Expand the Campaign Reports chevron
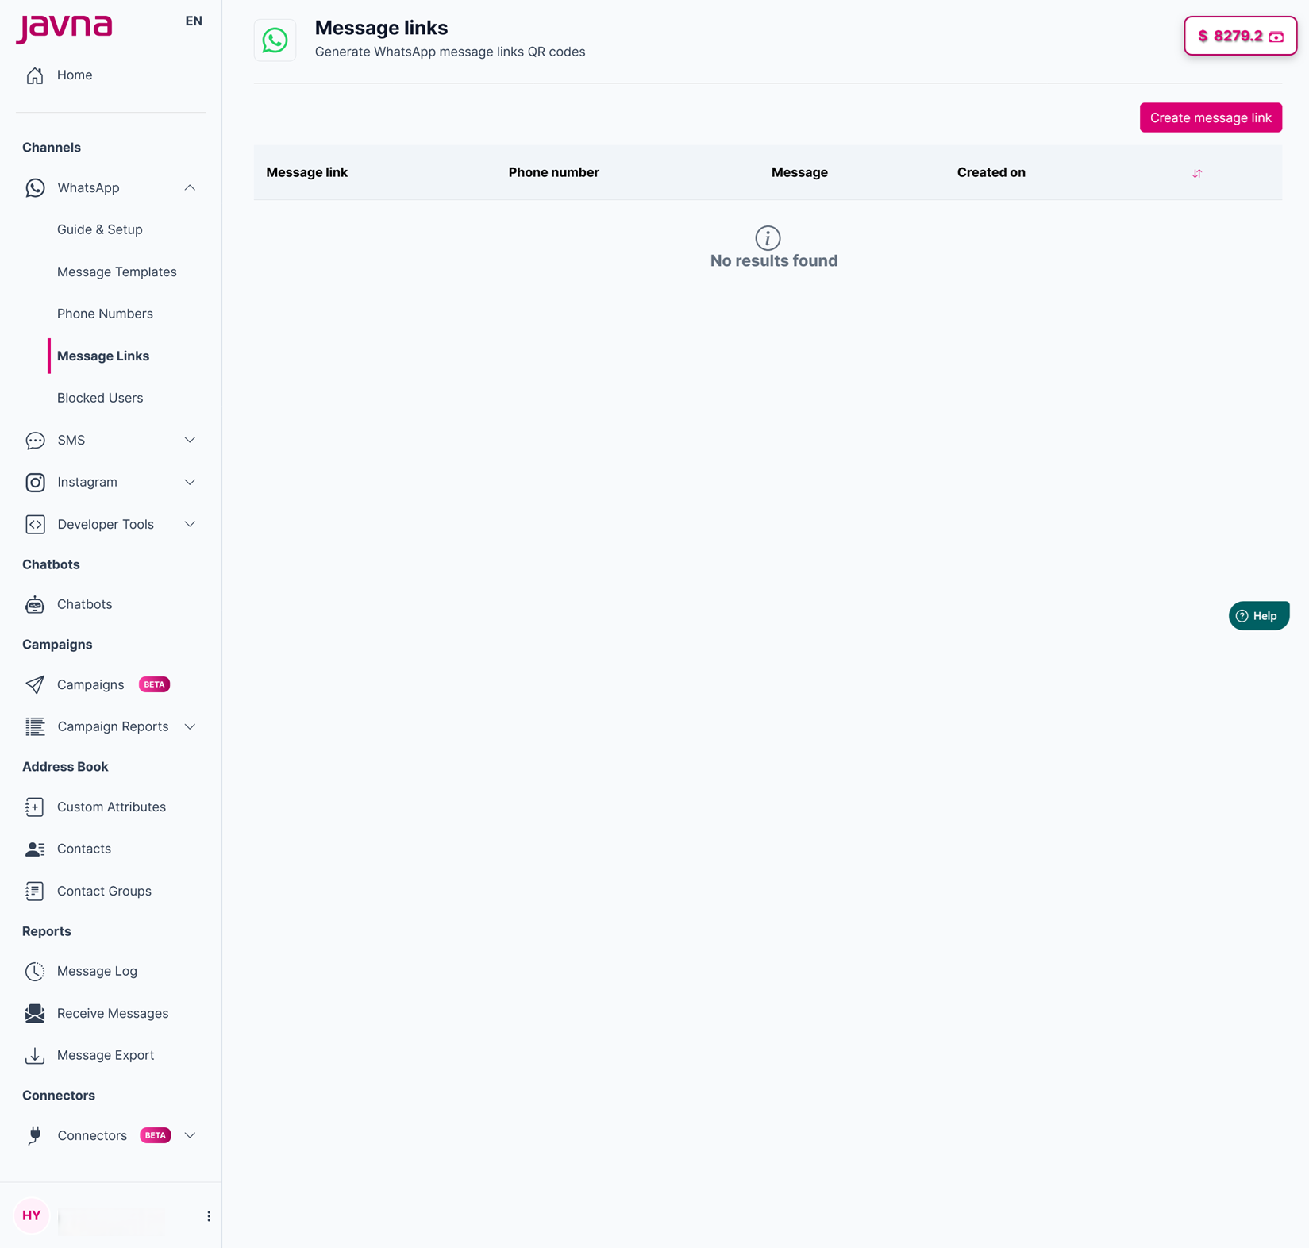This screenshot has height=1248, width=1309. 190,727
